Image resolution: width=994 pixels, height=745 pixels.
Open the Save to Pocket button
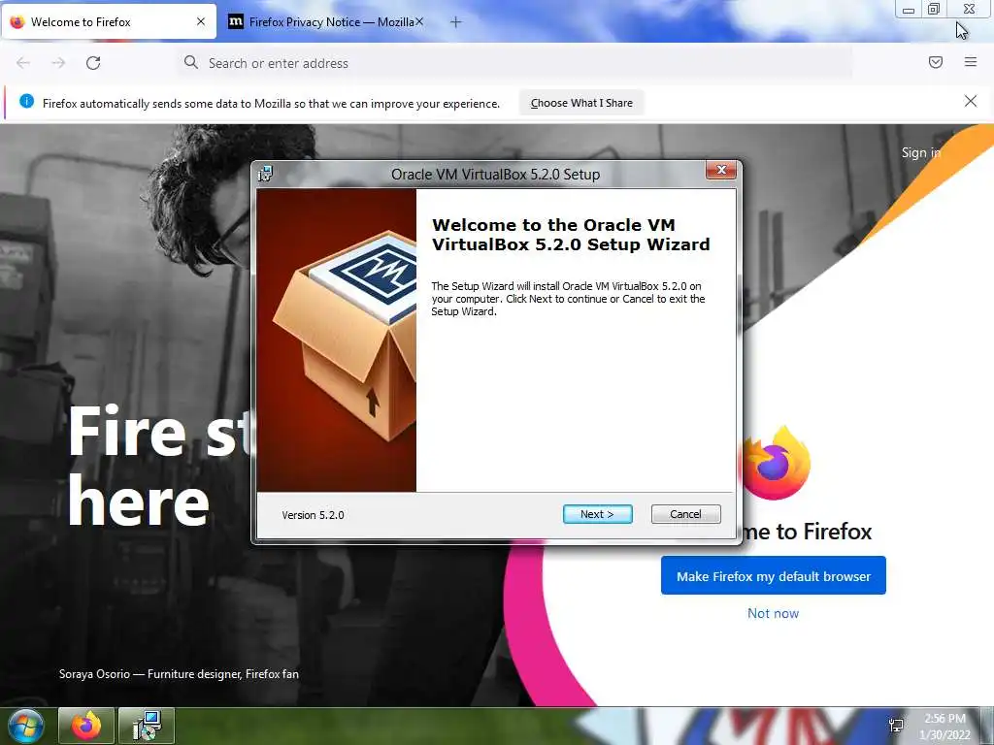936,62
